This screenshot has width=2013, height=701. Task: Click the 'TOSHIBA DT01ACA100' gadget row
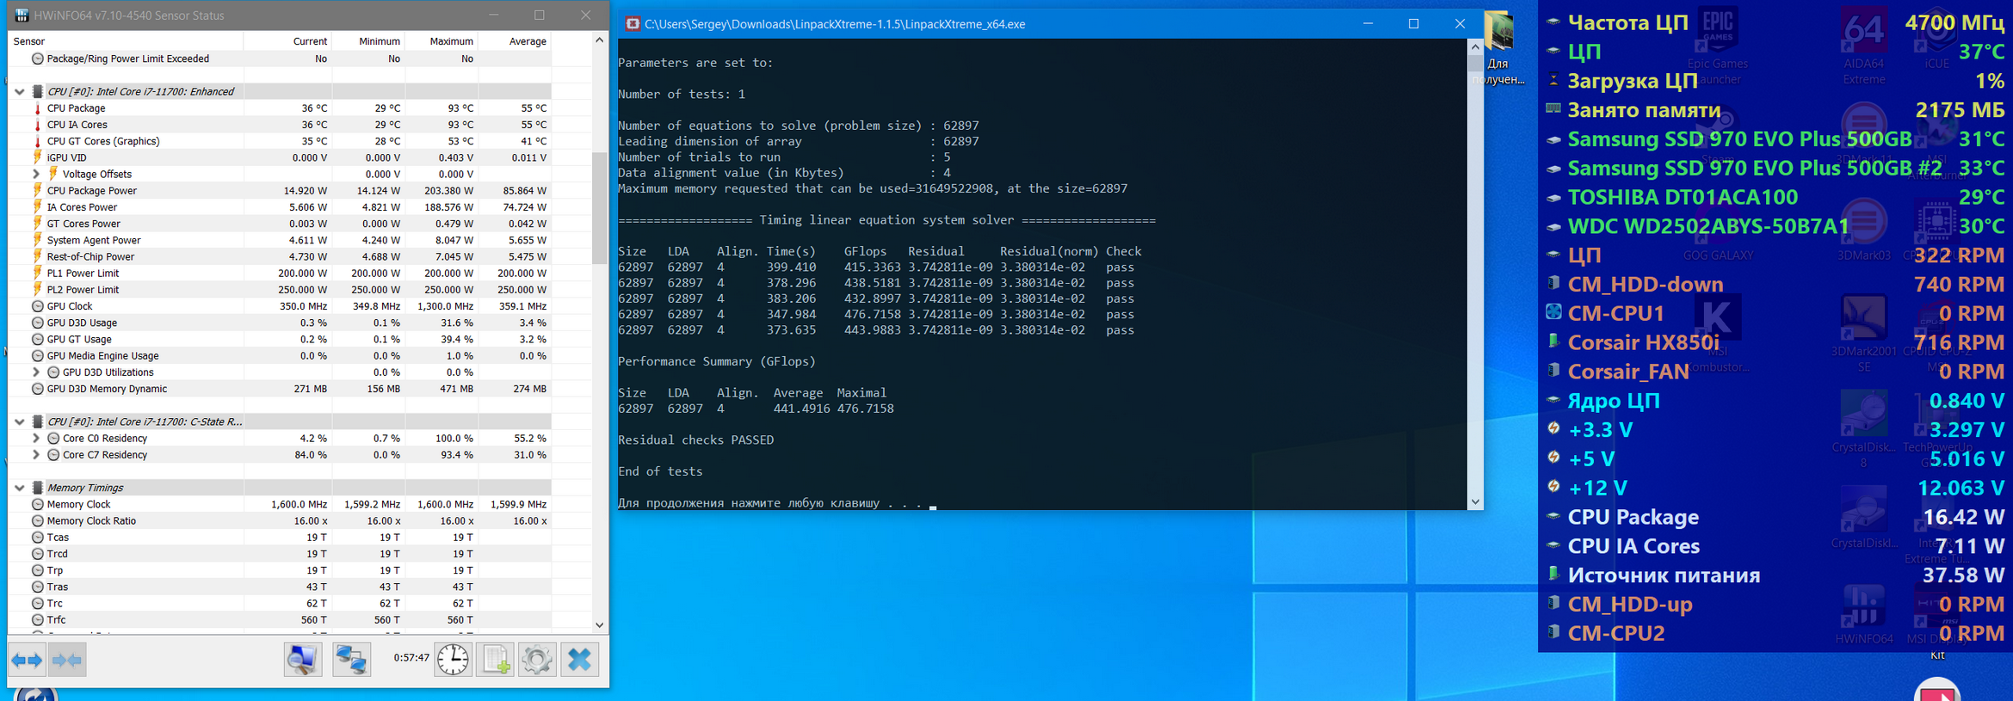[1775, 197]
